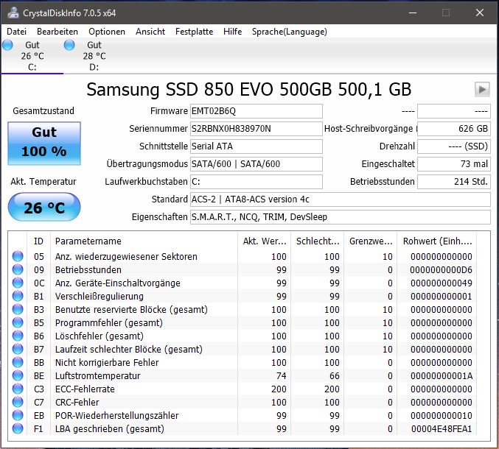Screen dimensions: 499x449
Task: Minimize the CrystalDiskInfo window
Action: point(413,13)
